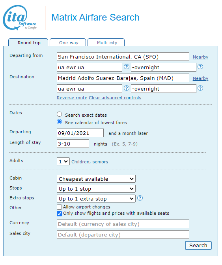
Task: Uncheck Only show flights with available seats
Action: [59, 214]
